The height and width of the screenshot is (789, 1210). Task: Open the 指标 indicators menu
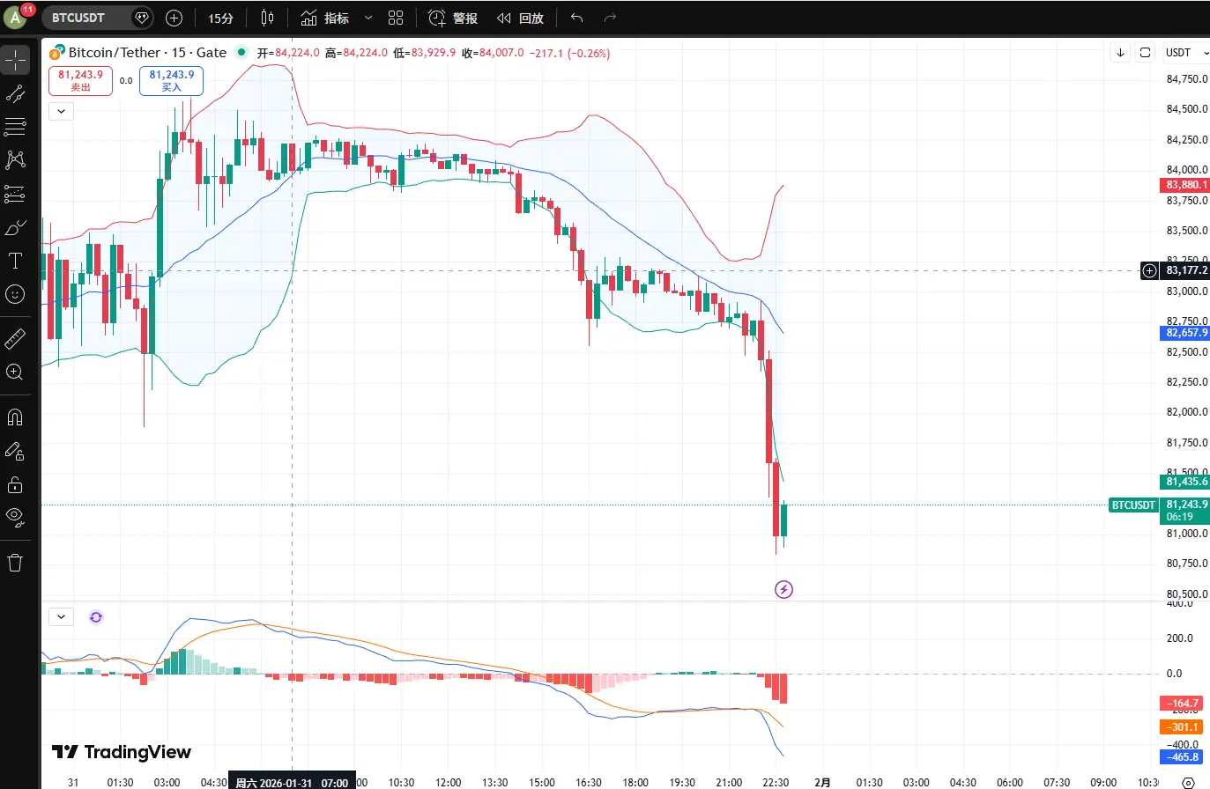325,18
